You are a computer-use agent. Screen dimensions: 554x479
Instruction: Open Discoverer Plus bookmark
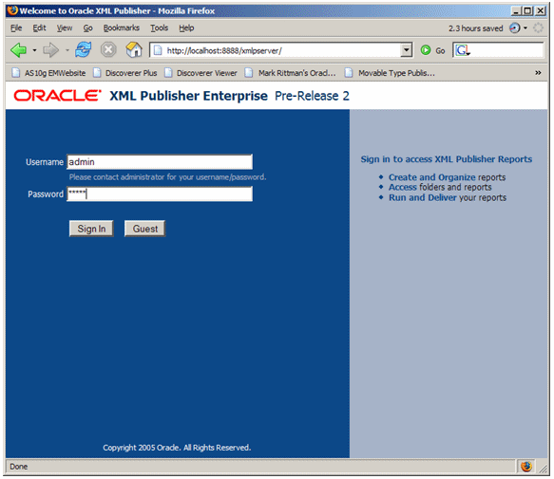(x=125, y=73)
